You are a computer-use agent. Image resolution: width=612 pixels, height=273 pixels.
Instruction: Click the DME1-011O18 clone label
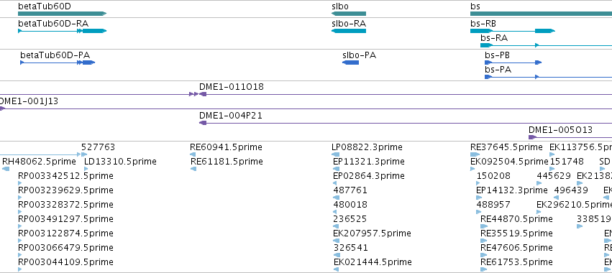(x=232, y=87)
